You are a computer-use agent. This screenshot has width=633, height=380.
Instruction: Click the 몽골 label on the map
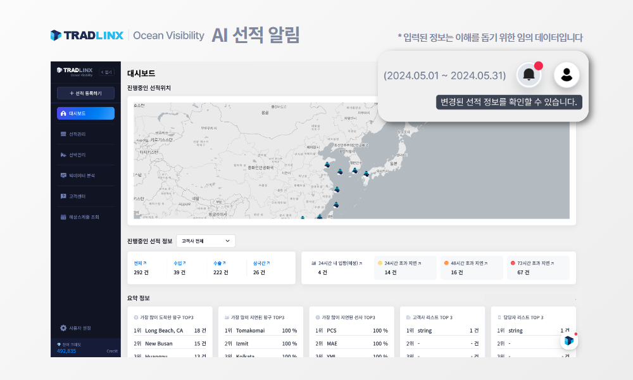click(265, 113)
